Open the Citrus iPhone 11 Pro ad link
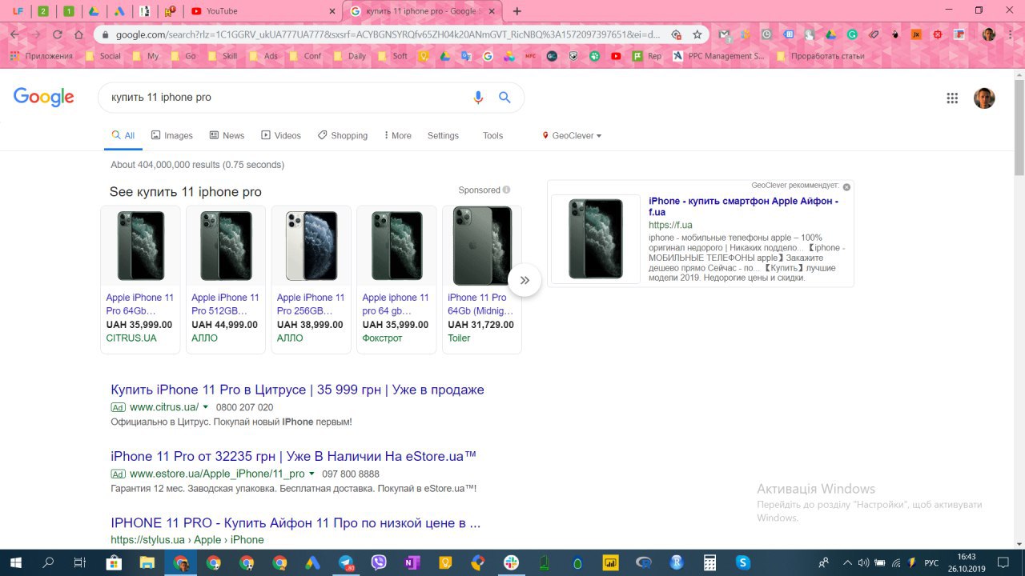 297,390
